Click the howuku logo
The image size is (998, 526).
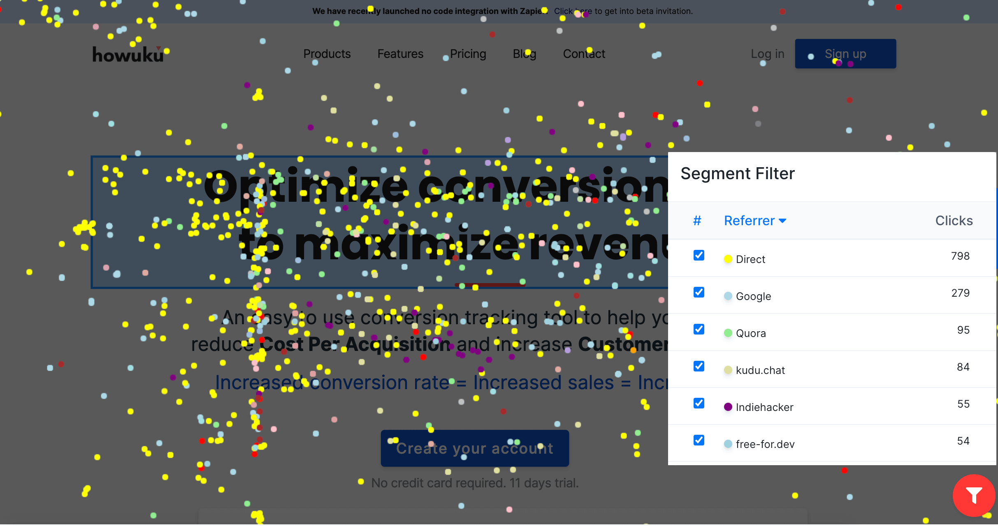click(128, 55)
